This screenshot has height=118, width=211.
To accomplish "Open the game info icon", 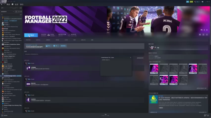I will click(x=203, y=35).
